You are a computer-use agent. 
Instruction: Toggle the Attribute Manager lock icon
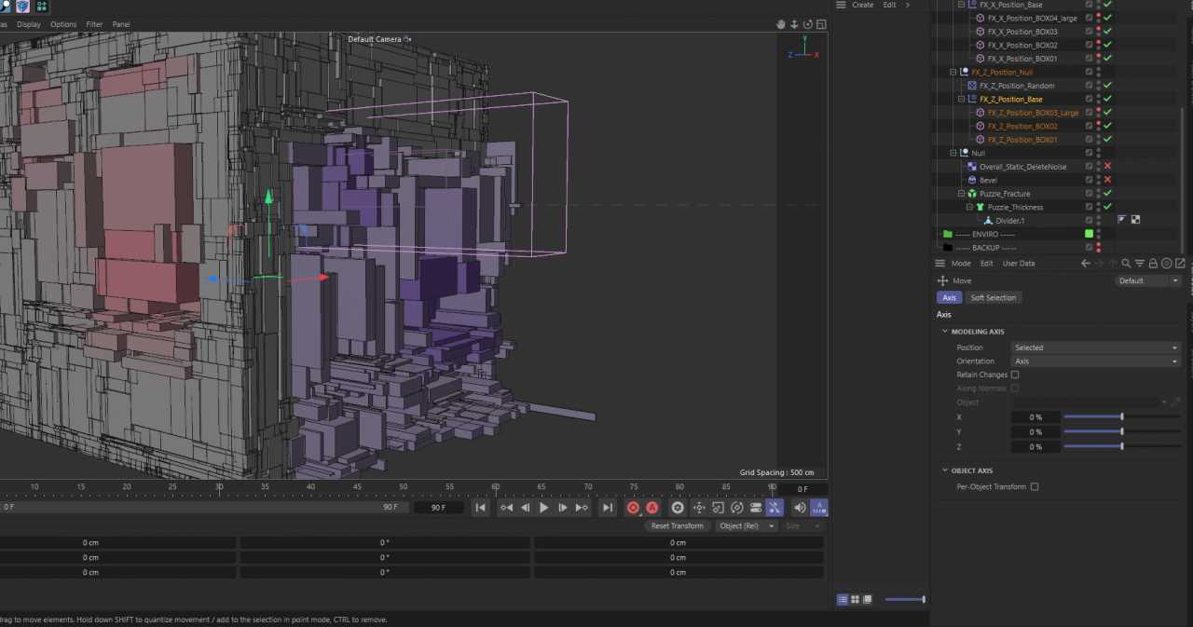[x=1154, y=264]
